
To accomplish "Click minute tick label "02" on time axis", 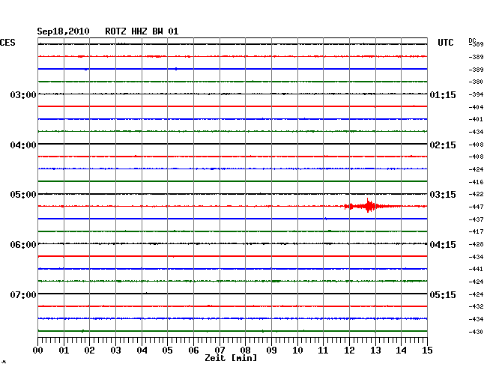I will pos(89,351).
